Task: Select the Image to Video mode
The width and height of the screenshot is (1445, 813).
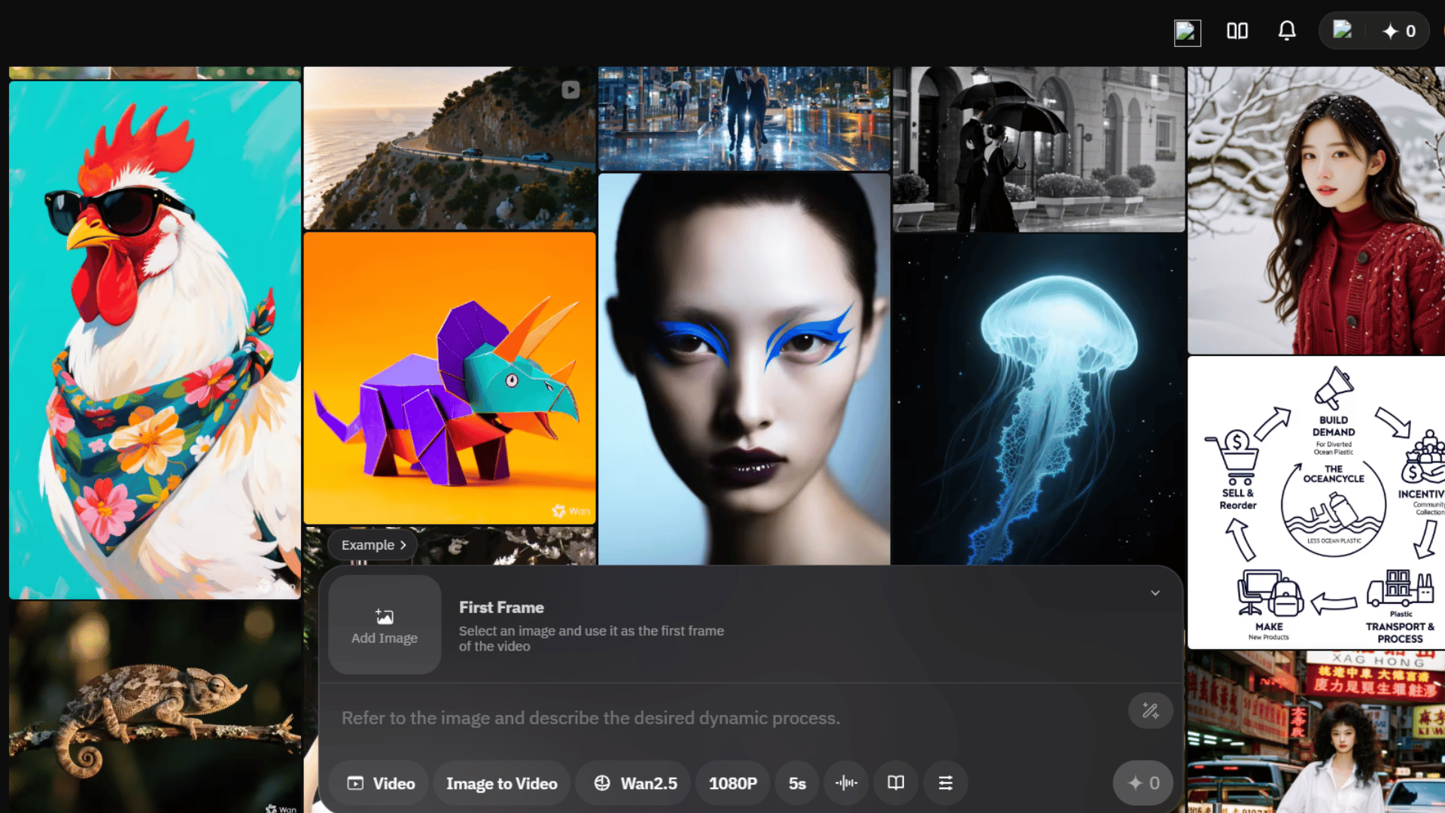Action: (501, 783)
